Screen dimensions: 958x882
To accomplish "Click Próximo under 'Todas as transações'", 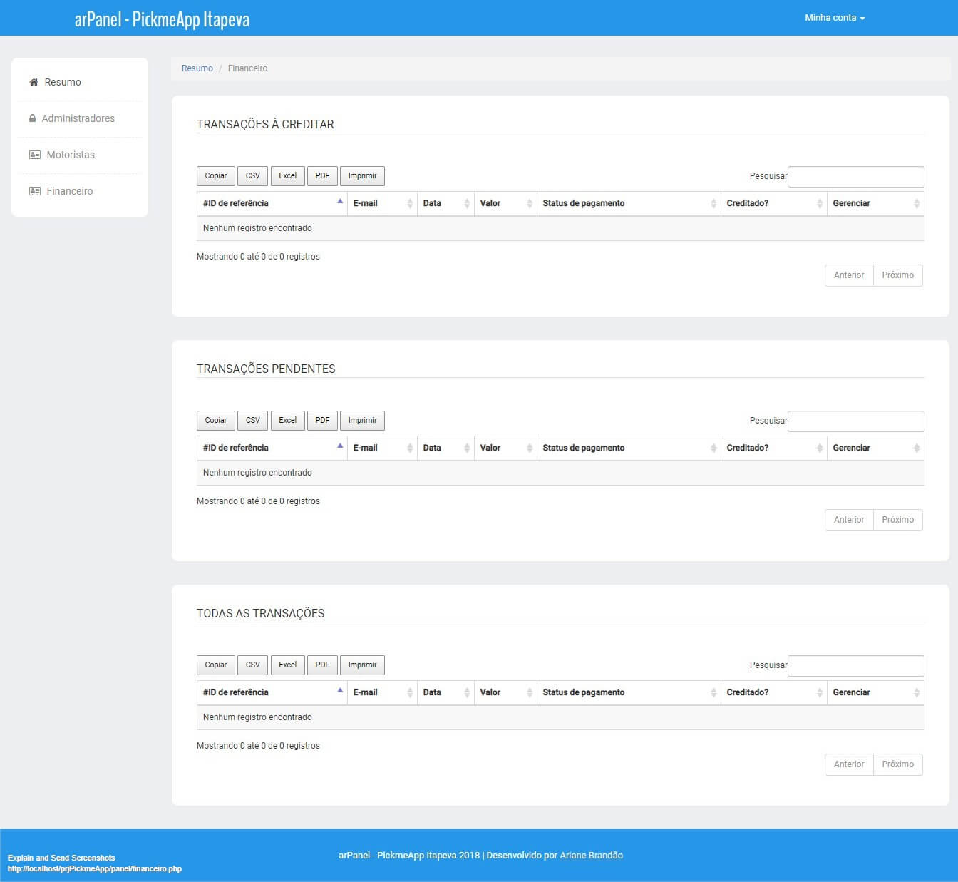I will point(898,764).
